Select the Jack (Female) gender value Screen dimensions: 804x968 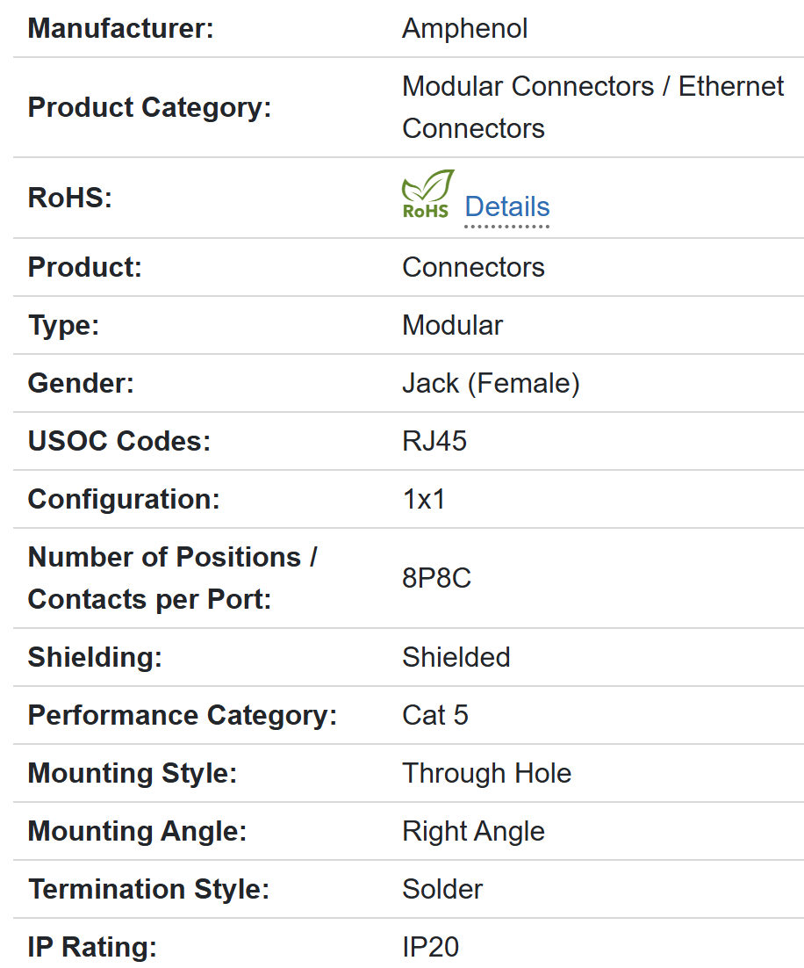pos(491,384)
